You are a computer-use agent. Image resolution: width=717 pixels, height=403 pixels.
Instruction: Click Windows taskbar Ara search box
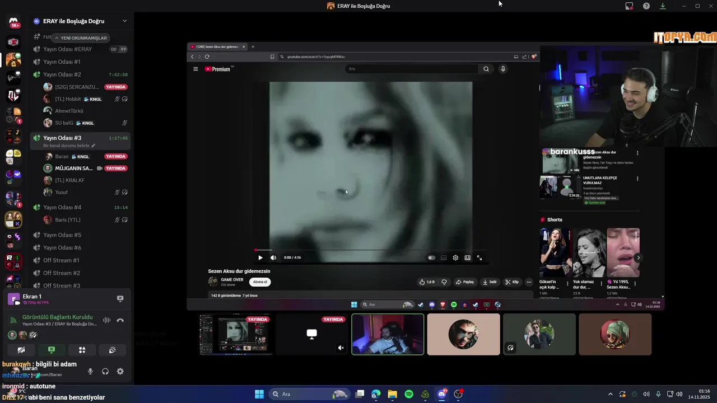click(310, 394)
